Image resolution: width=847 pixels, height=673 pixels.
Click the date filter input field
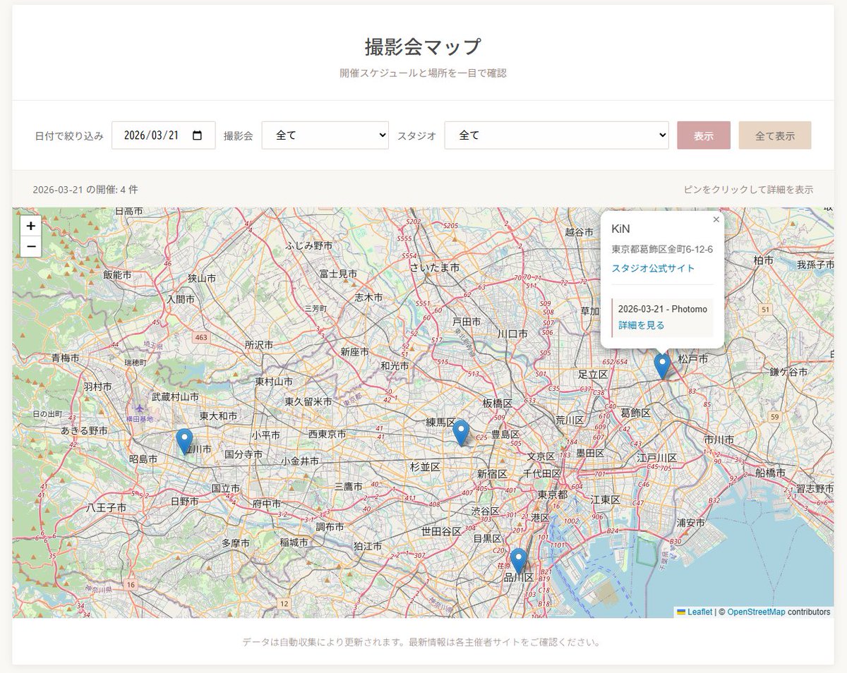click(164, 135)
